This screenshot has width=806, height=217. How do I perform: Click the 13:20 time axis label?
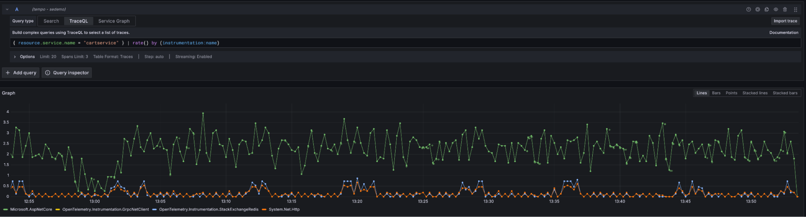[357, 201]
